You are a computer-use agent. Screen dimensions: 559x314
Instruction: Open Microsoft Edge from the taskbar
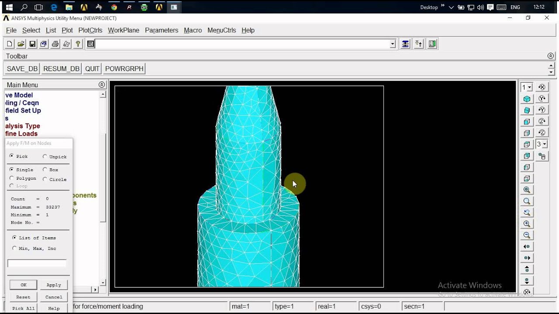[54, 7]
